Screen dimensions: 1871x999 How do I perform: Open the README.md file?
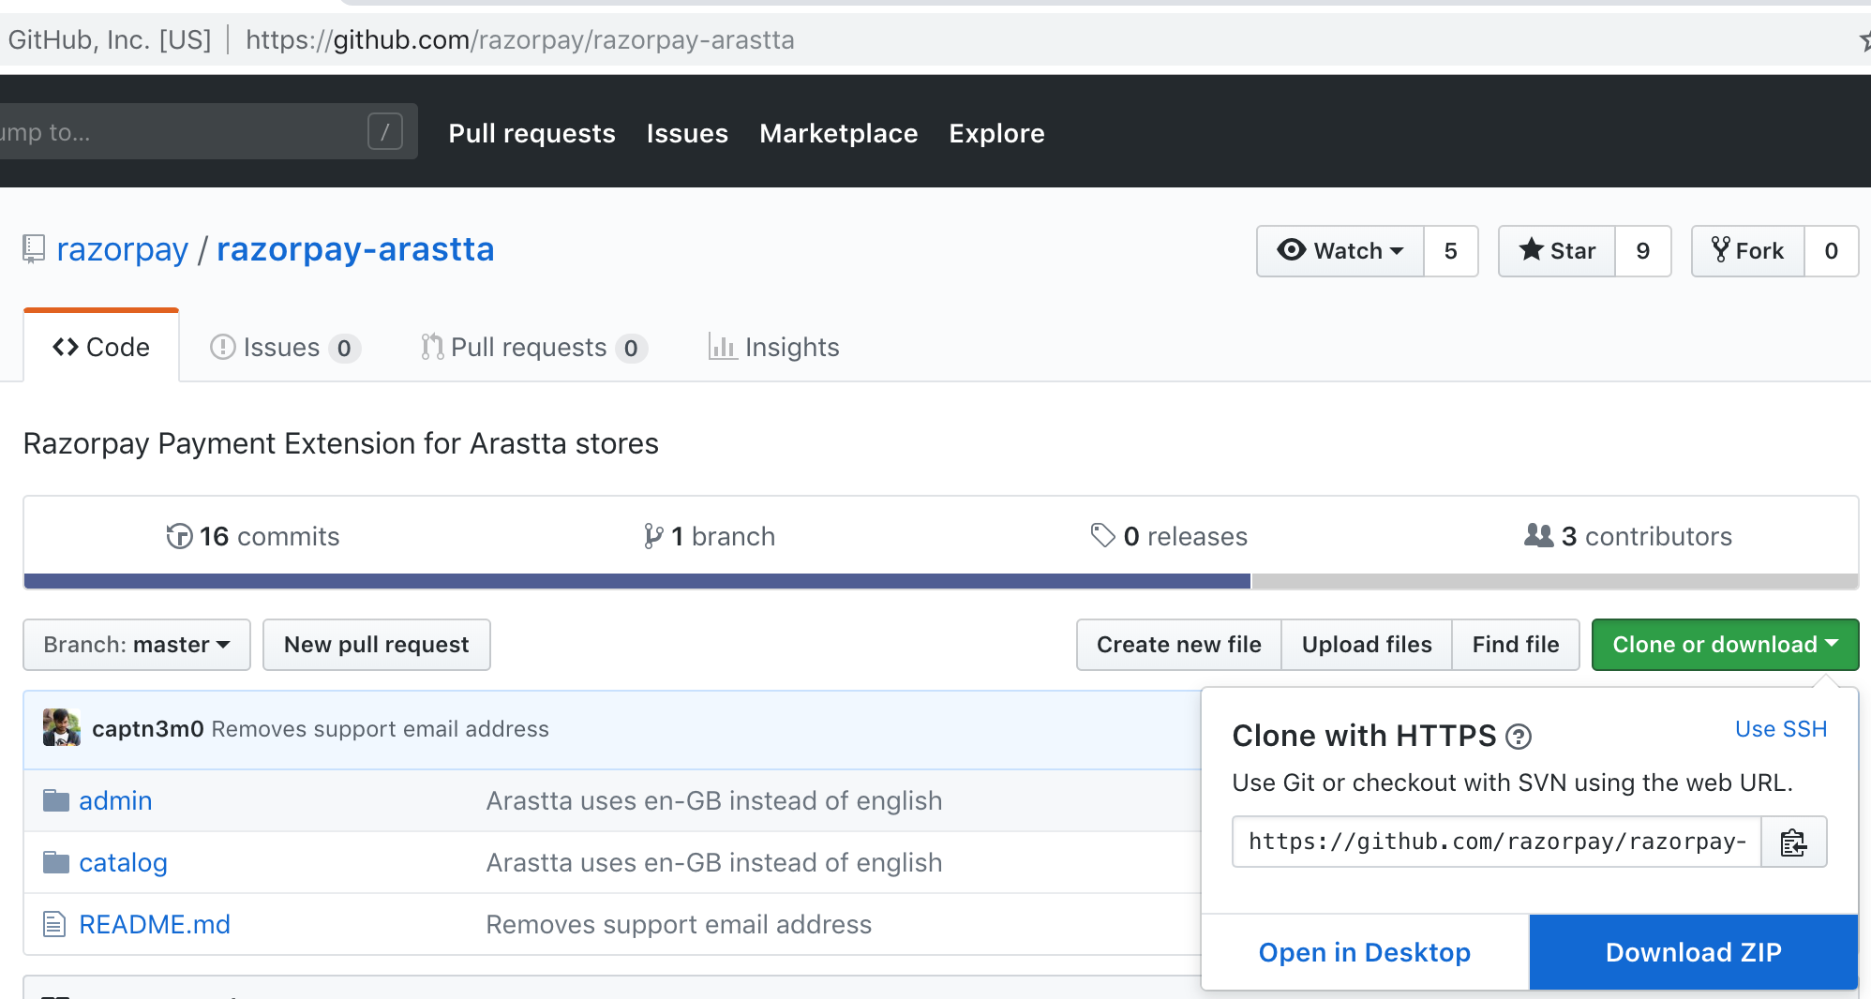155,924
